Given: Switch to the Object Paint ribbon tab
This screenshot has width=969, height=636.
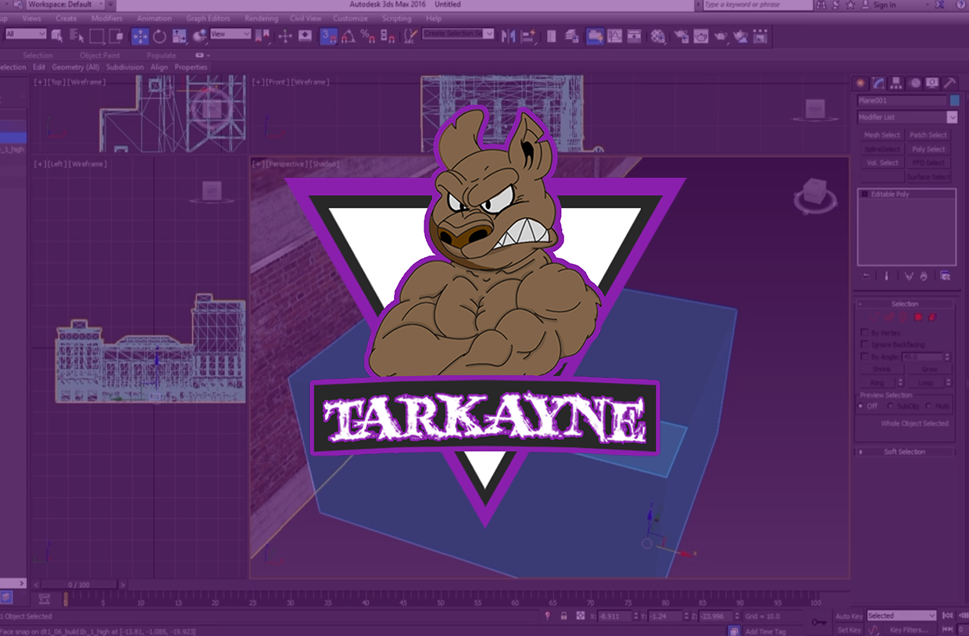Looking at the screenshot, I should tap(100, 55).
